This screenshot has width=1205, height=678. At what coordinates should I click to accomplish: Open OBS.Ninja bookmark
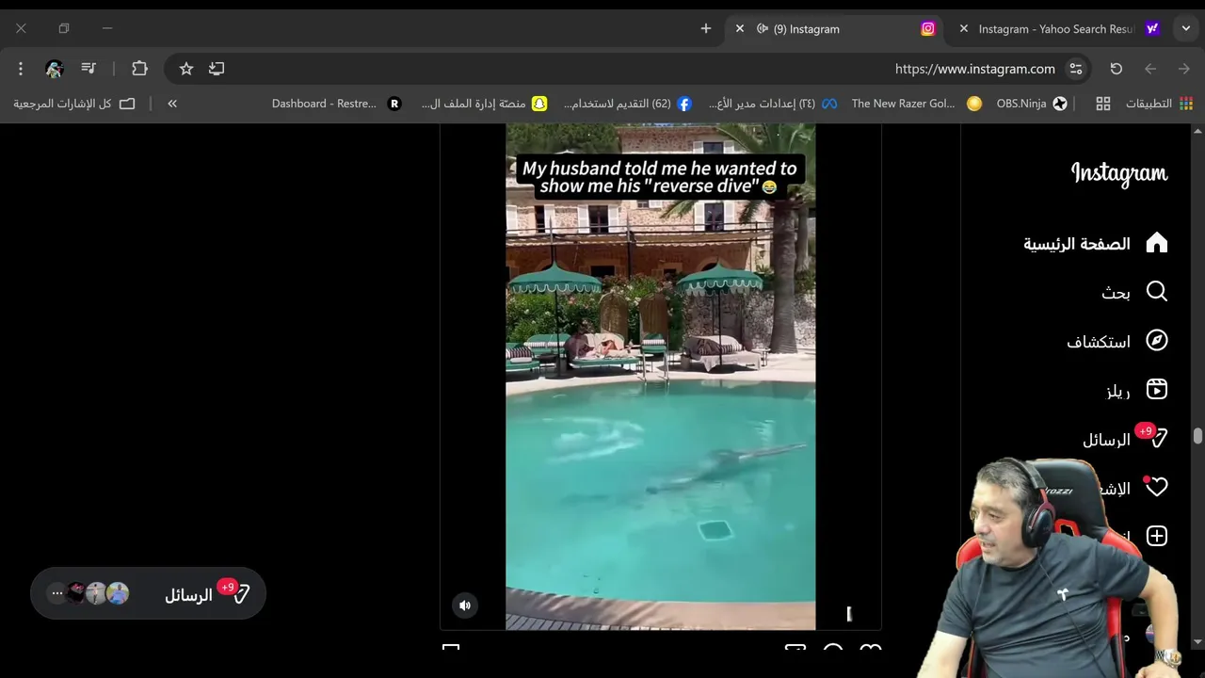(x=1032, y=104)
